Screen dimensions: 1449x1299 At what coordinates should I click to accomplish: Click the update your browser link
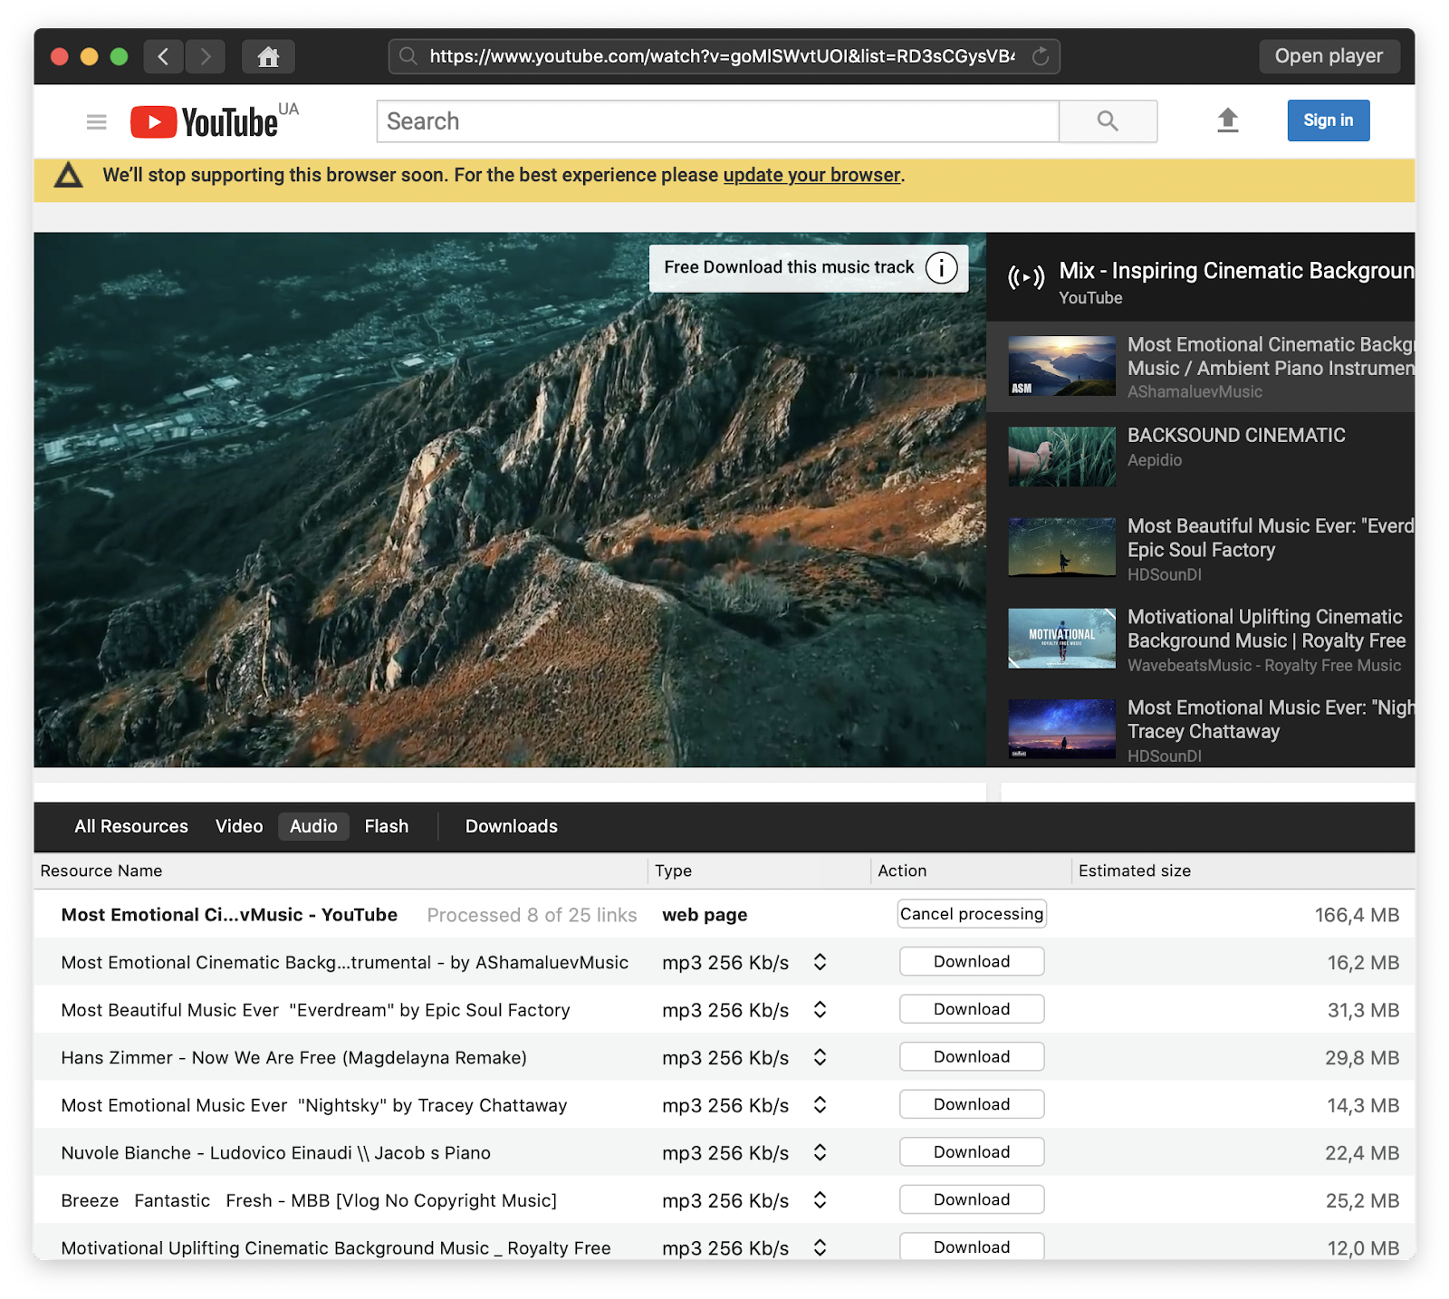[x=811, y=174]
